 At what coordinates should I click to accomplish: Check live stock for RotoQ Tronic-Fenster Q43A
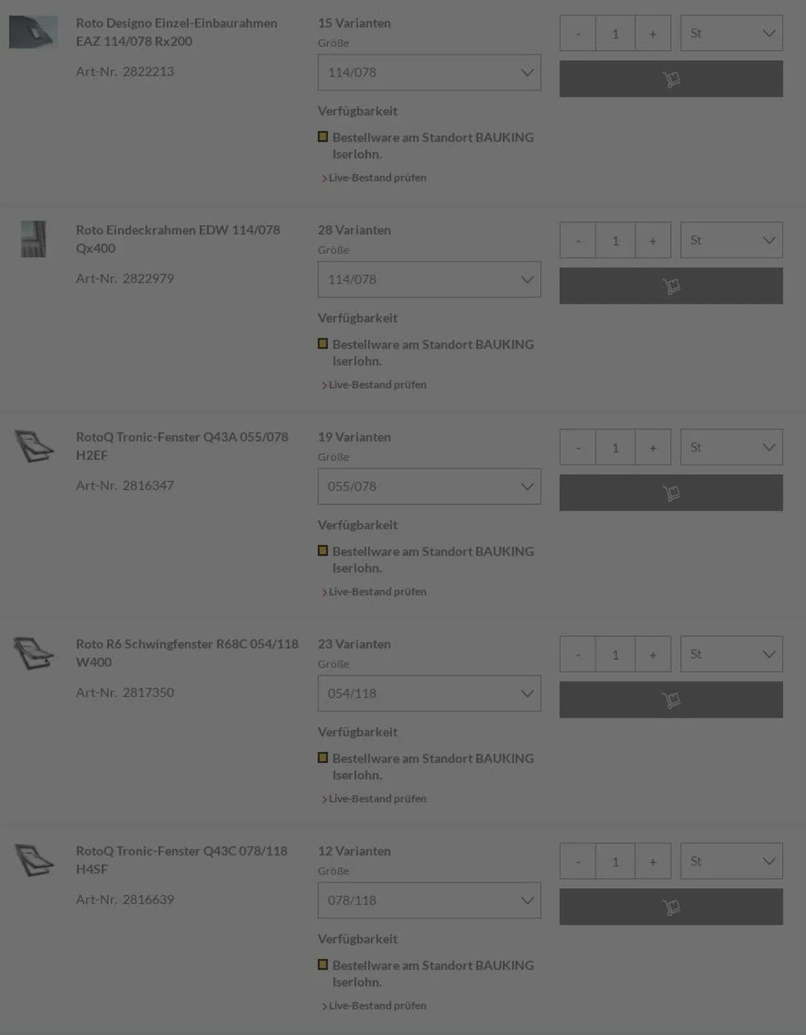(377, 592)
